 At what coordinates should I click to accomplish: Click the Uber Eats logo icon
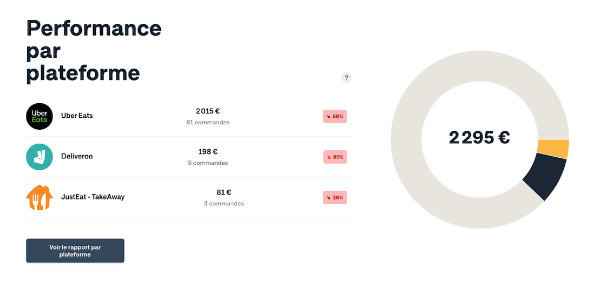(x=40, y=116)
